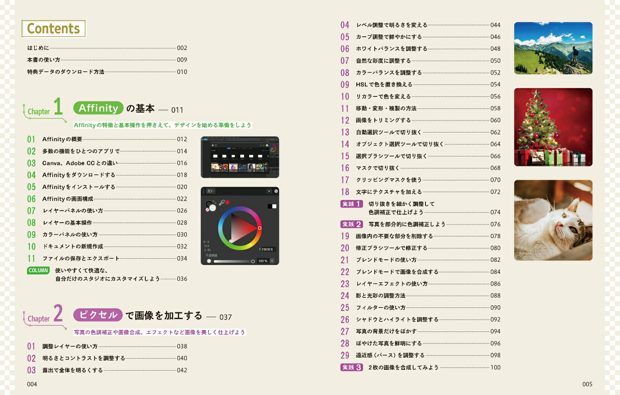
Task: Click the 本書の使い方 entry
Action: coord(107,60)
